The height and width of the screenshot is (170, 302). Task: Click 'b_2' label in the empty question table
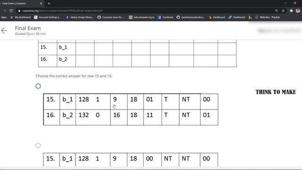[x=63, y=59]
